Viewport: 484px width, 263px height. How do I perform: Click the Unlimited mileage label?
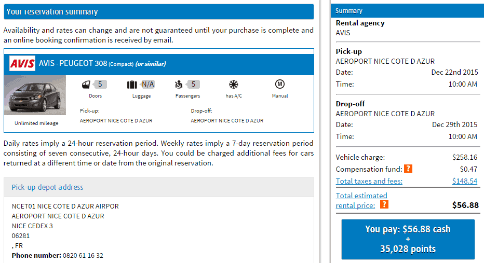point(36,123)
